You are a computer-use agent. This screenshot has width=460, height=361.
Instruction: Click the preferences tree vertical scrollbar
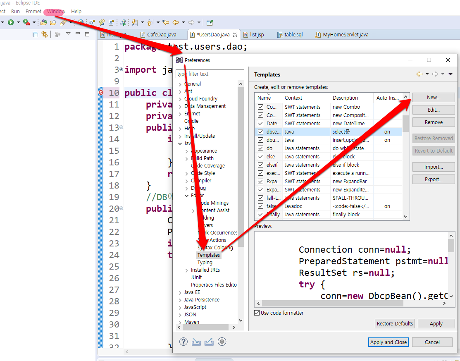(x=241, y=167)
